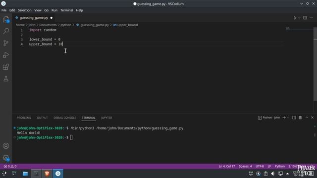Open new terminal launch profile dropdown
The height and width of the screenshot is (178, 317).
click(x=288, y=118)
